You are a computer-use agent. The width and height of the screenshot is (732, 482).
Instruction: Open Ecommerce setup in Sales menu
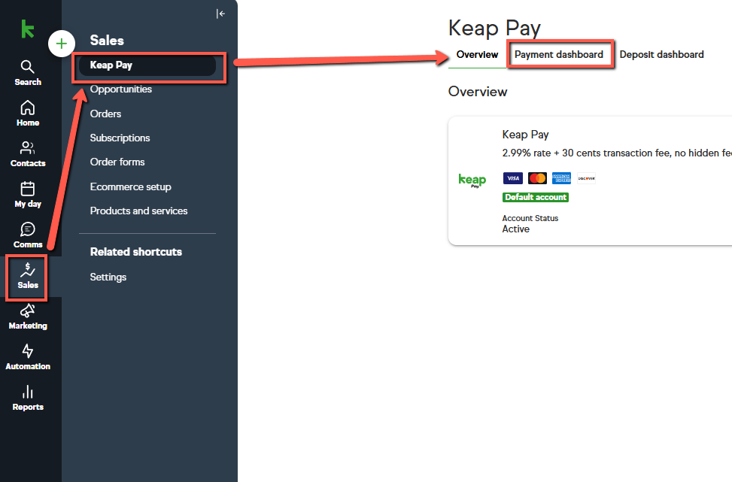coord(131,186)
